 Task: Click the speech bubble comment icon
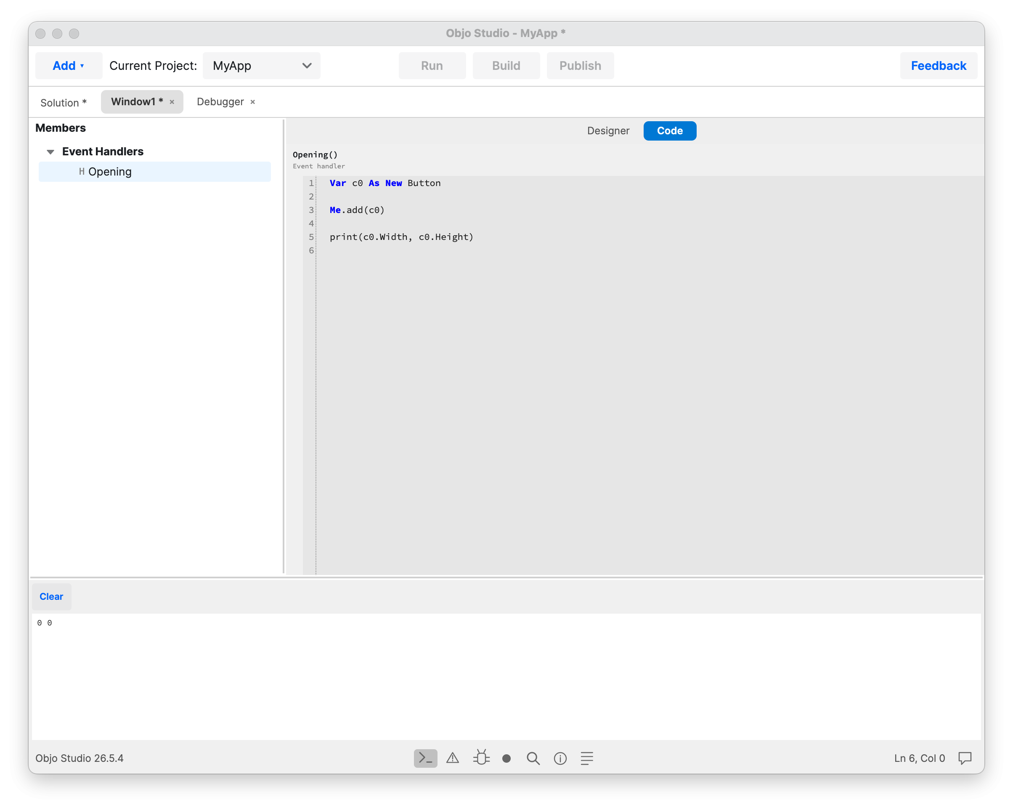point(965,758)
